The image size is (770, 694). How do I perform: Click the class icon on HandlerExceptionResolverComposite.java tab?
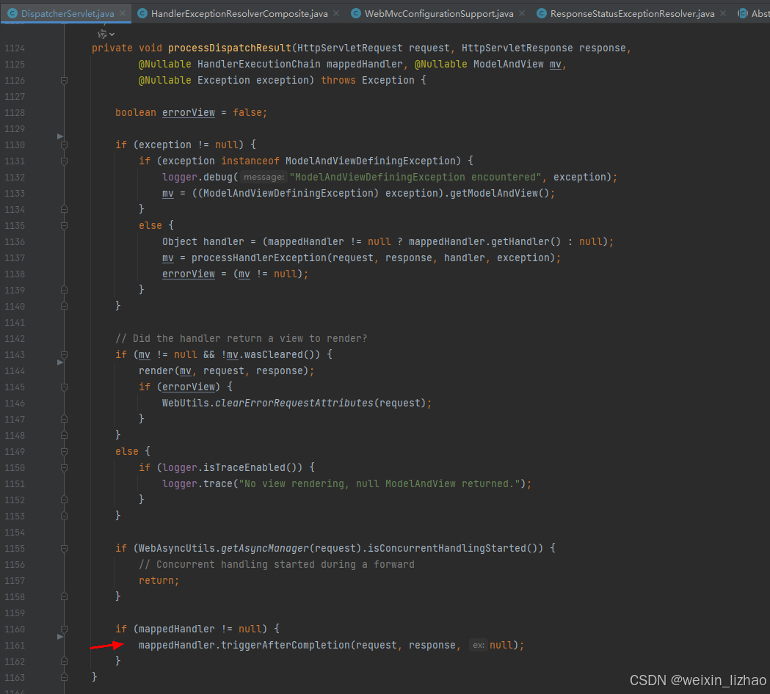(142, 13)
